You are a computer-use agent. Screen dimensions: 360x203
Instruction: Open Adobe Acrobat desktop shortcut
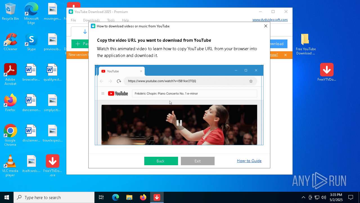10,74
